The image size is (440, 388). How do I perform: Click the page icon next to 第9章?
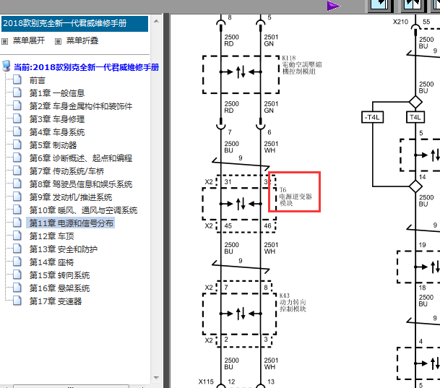pyautogui.click(x=17, y=197)
